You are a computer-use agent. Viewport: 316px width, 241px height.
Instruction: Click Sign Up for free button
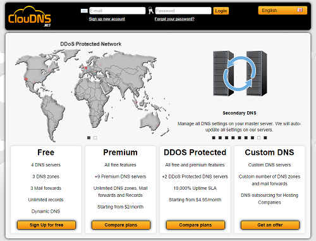pyautogui.click(x=46, y=225)
